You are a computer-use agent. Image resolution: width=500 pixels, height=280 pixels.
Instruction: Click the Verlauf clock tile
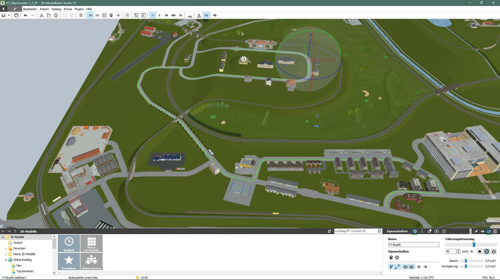click(x=69, y=243)
